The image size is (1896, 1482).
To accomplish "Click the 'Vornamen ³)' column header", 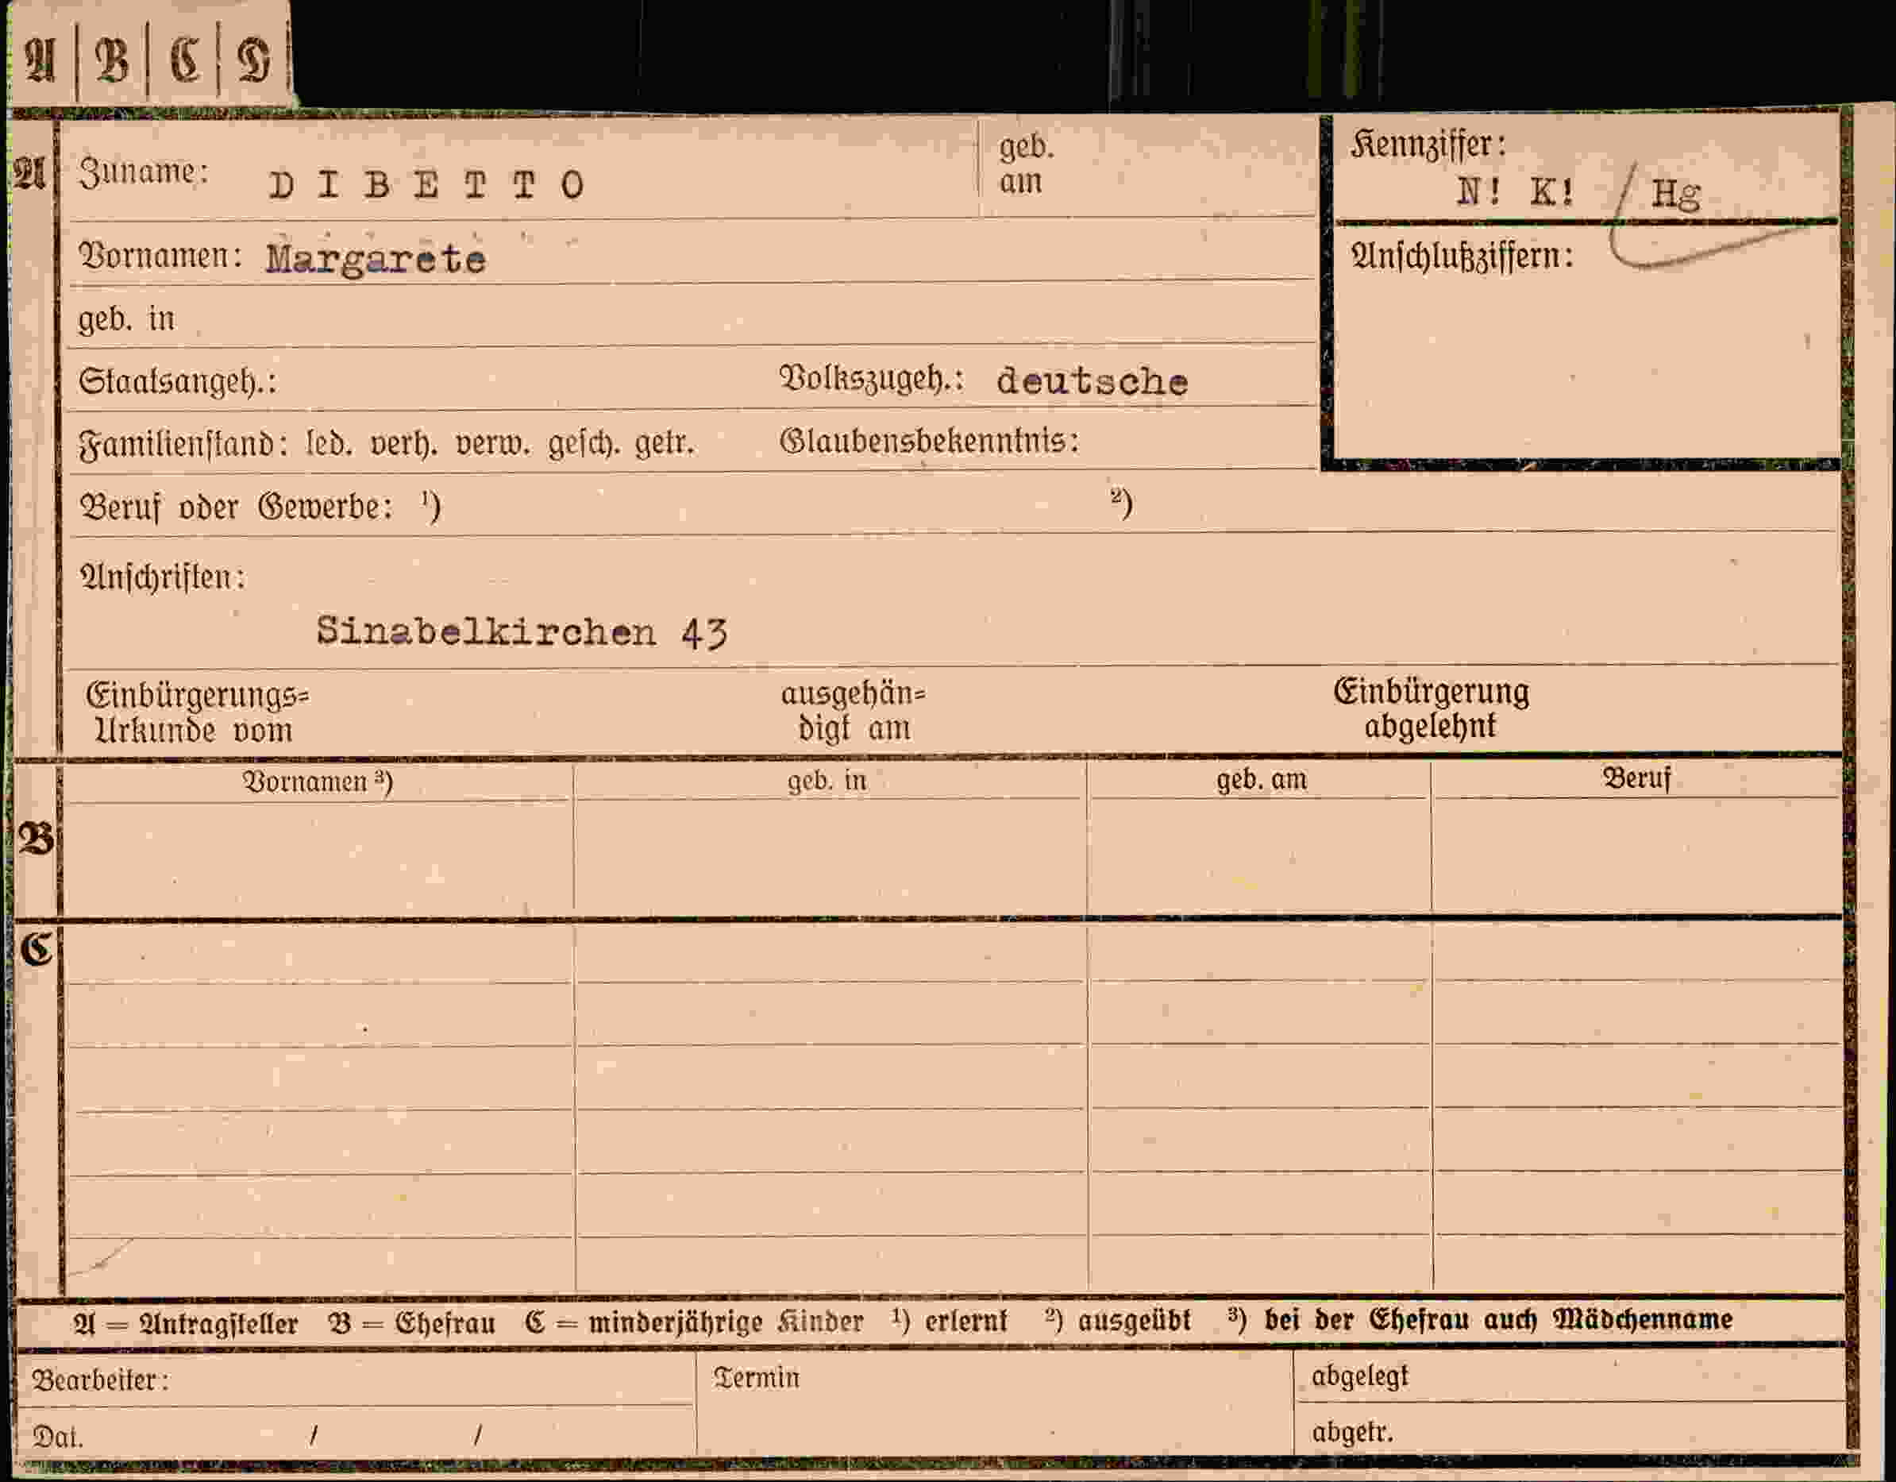I will [318, 782].
